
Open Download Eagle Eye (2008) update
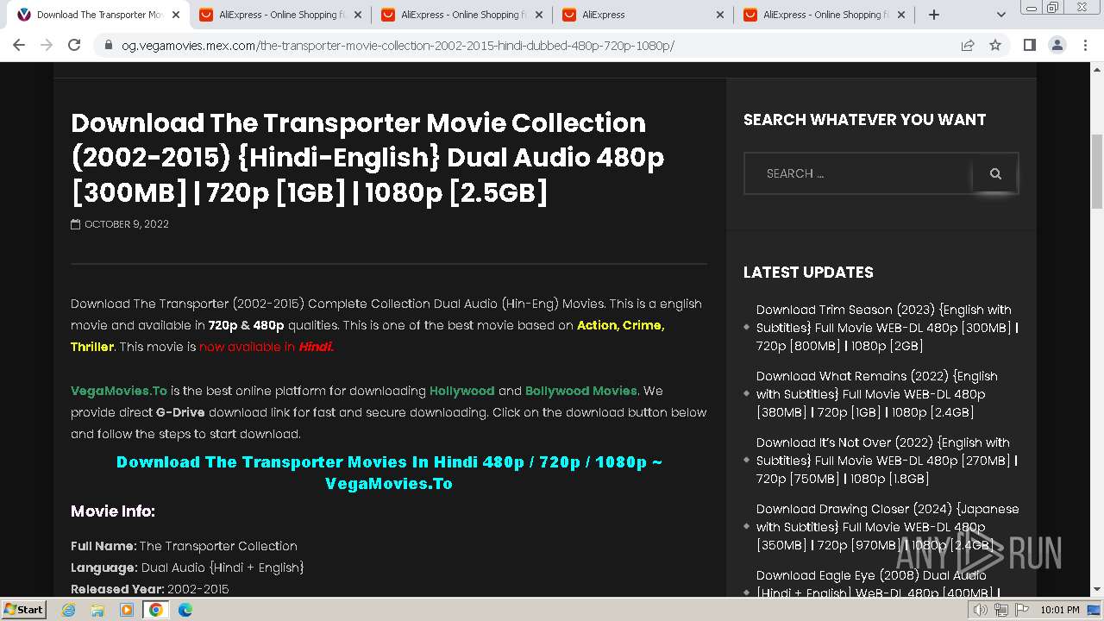click(x=879, y=584)
